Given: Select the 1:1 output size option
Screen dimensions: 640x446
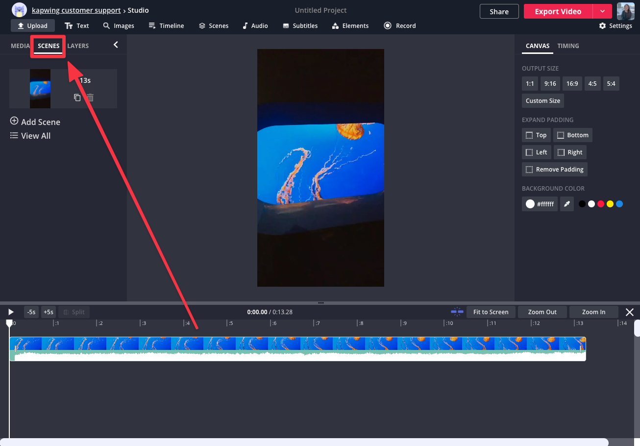Looking at the screenshot, I should pyautogui.click(x=530, y=84).
